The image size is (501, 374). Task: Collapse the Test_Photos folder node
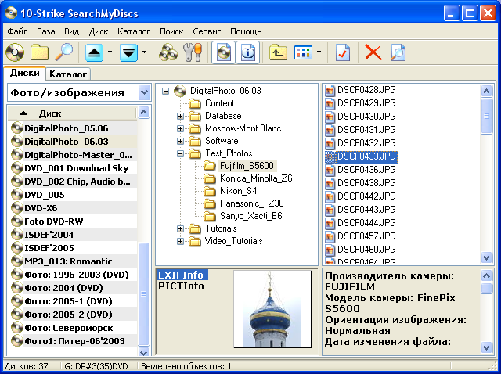[181, 153]
